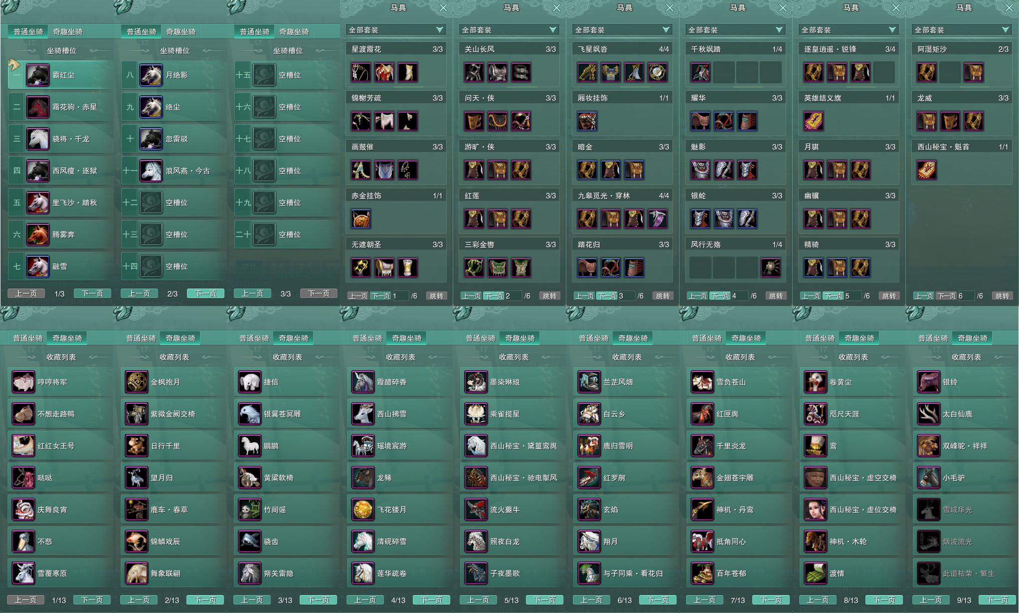
Task: Choose the 小毛驴 donkey mount icon
Action: click(x=928, y=478)
